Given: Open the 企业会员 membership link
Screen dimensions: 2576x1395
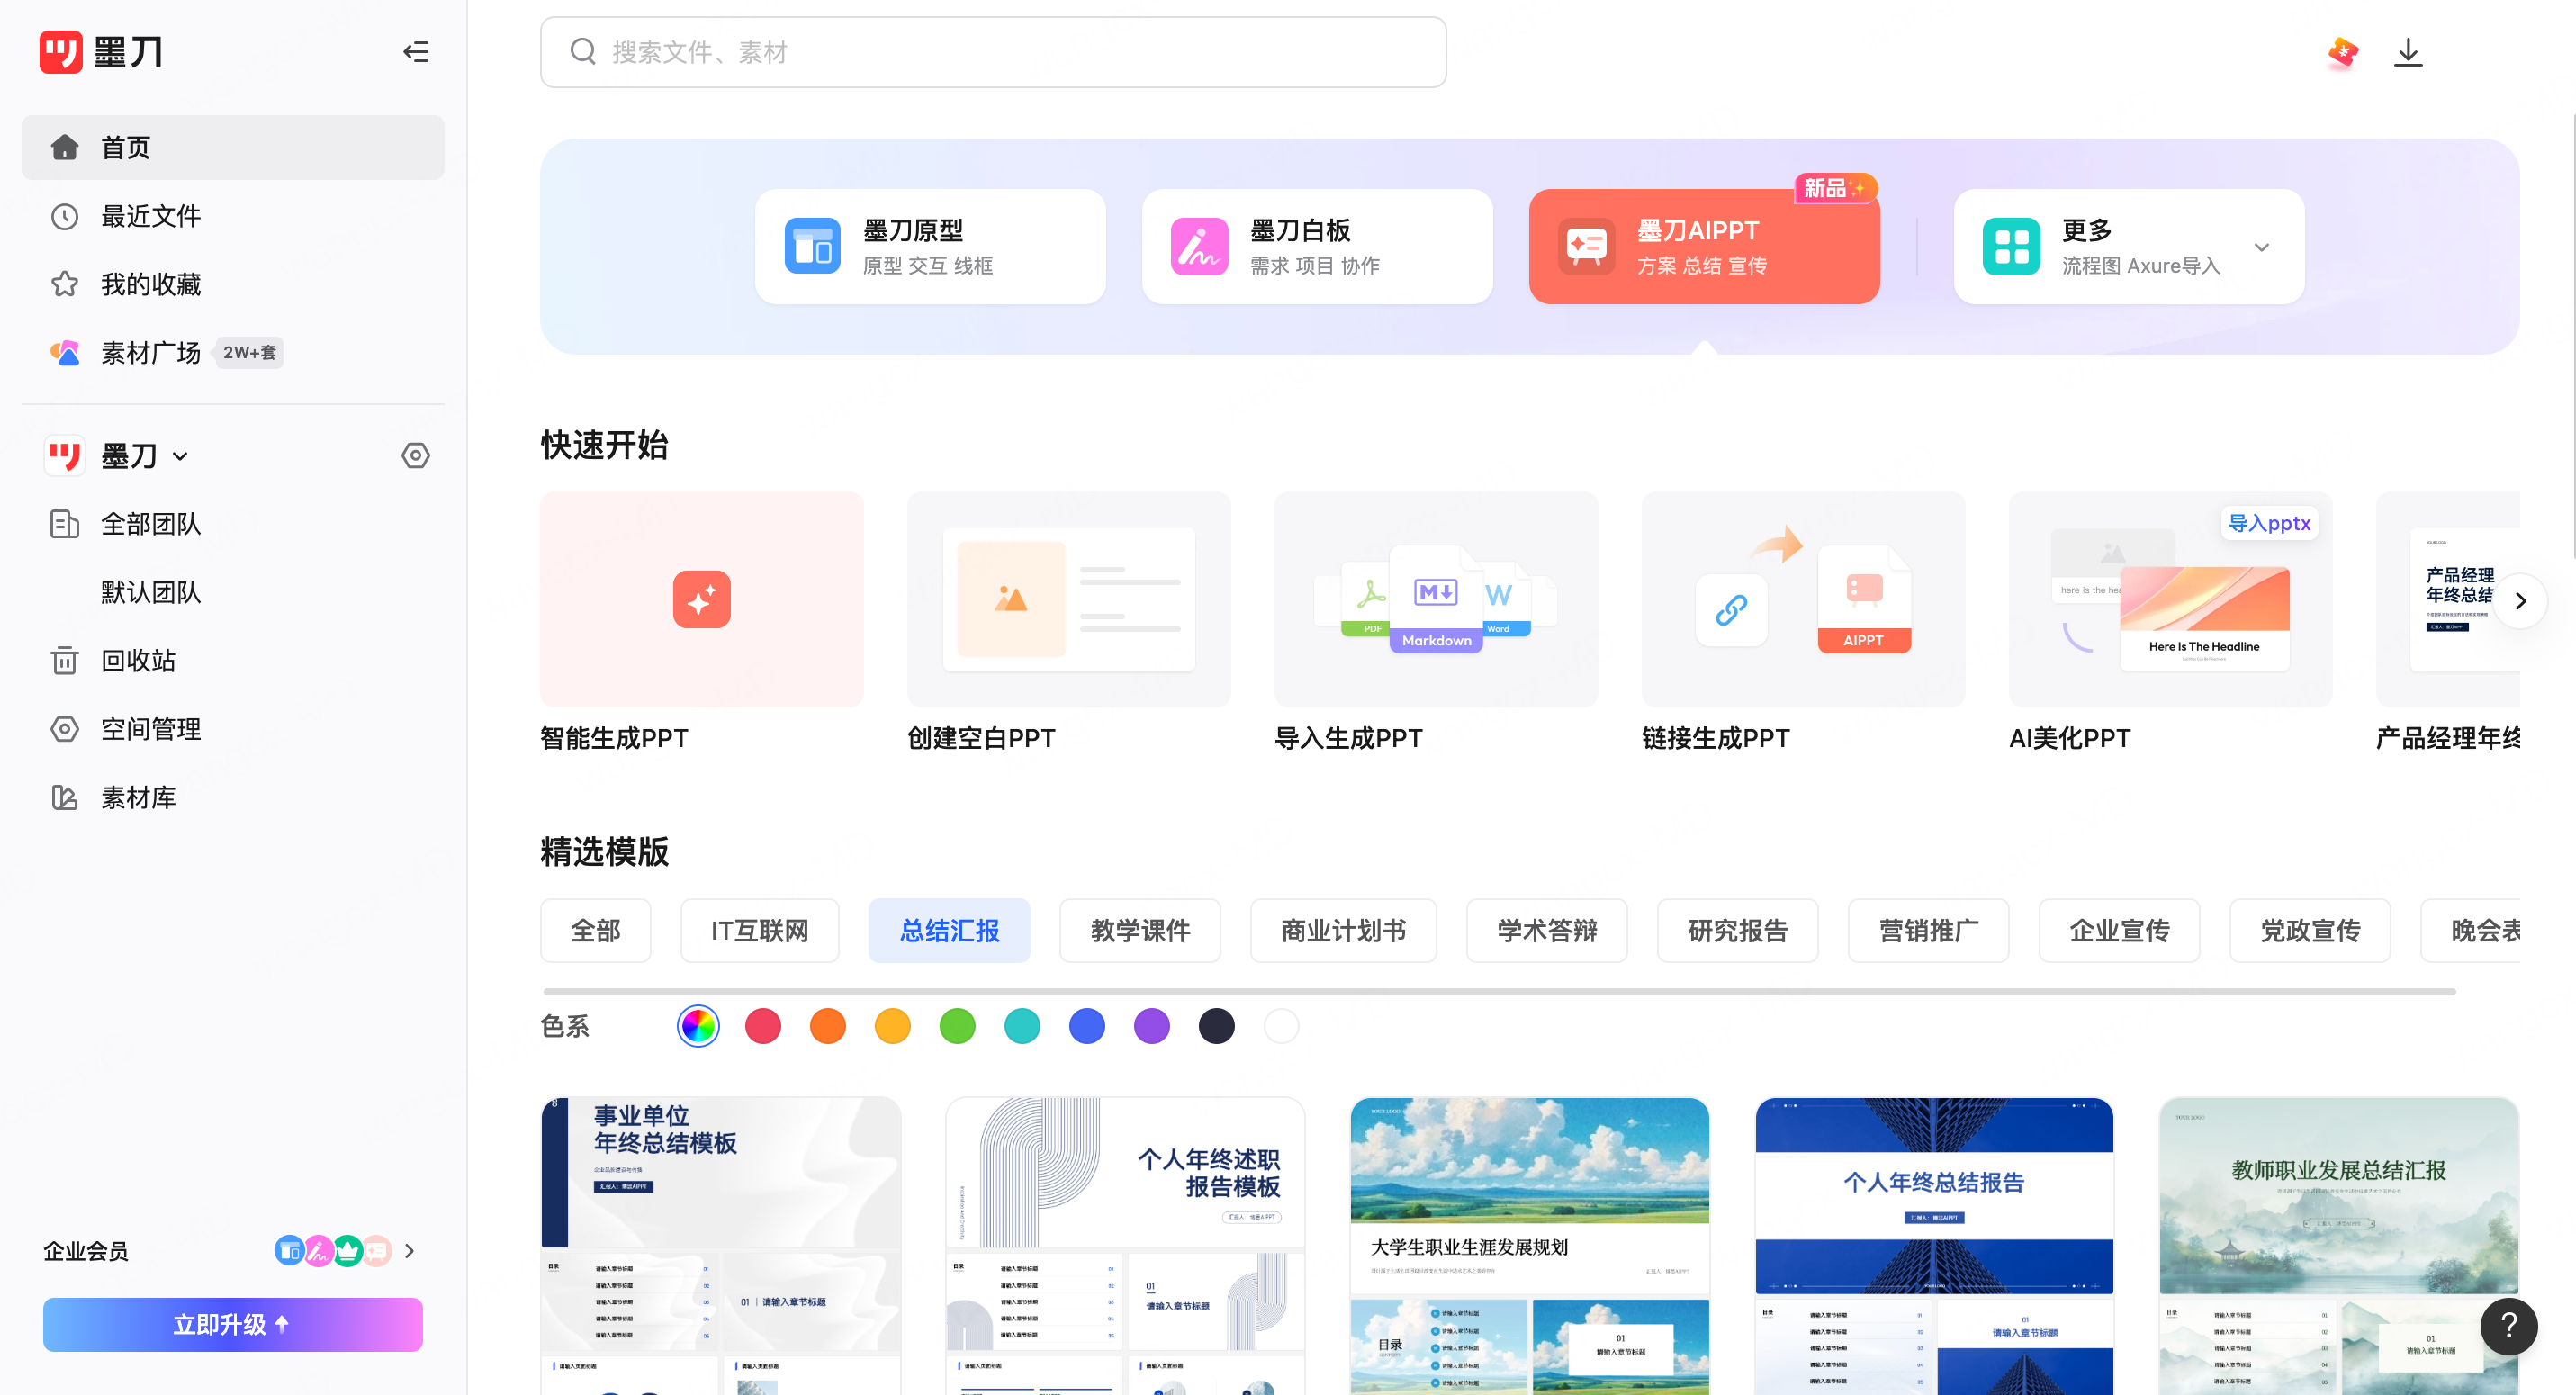Looking at the screenshot, I should 85,1251.
